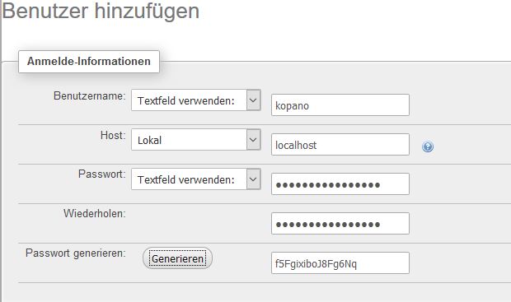
Task: Click the Generieren button
Action: click(x=177, y=258)
